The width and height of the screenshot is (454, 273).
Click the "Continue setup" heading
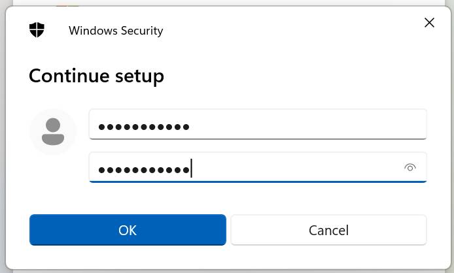96,76
